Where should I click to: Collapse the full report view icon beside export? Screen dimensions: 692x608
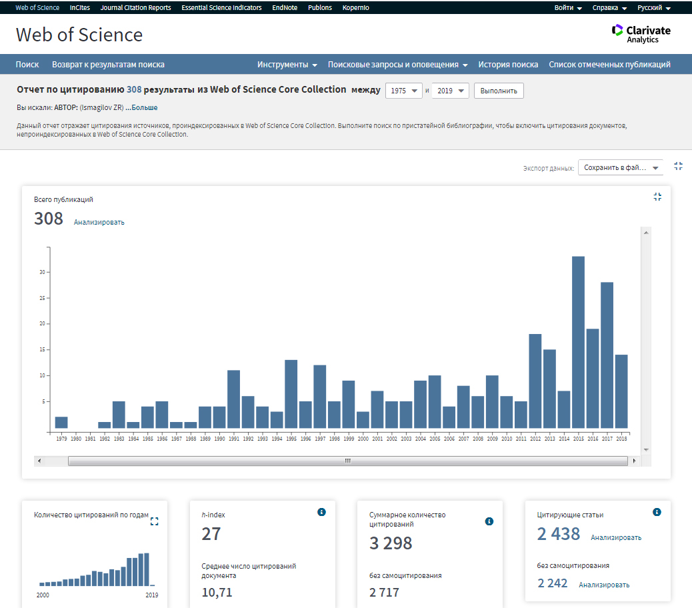[x=678, y=167]
